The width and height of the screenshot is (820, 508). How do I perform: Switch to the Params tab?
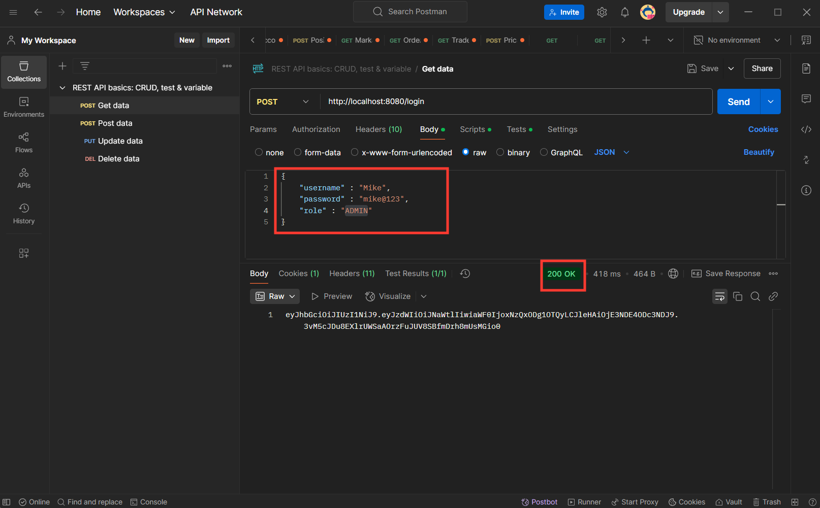point(263,129)
